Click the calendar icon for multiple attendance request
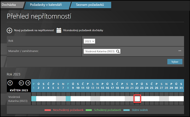This screenshot has width=190, height=117. coord(59,30)
